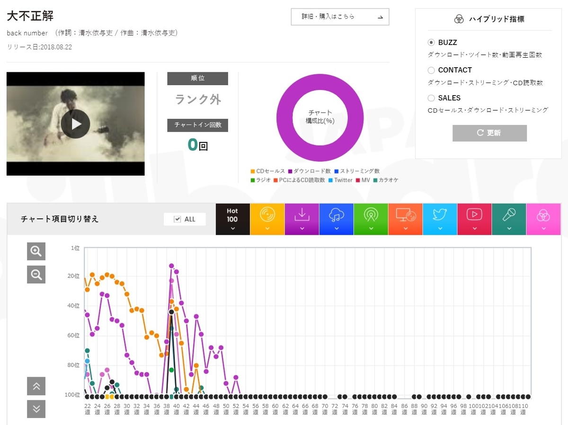Viewport: 568px width, 425px height.
Task: Select the teal karaoke microphone tab
Action: (x=509, y=219)
